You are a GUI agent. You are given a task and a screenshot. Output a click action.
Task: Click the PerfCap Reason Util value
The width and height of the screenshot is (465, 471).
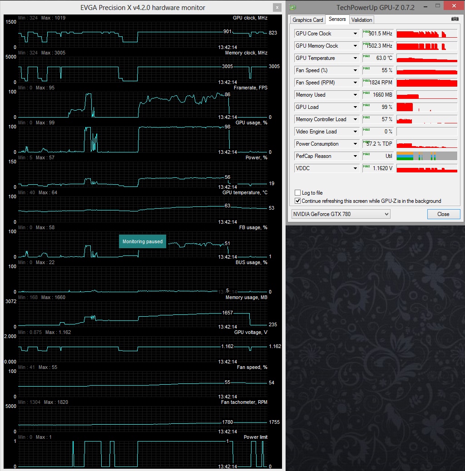tap(378, 156)
